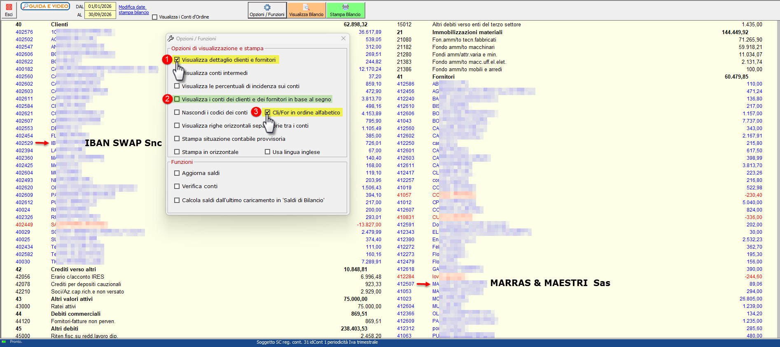Screen dimensions: 780x347
Task: Click negative account 402449 in red
Action: [x=24, y=225]
